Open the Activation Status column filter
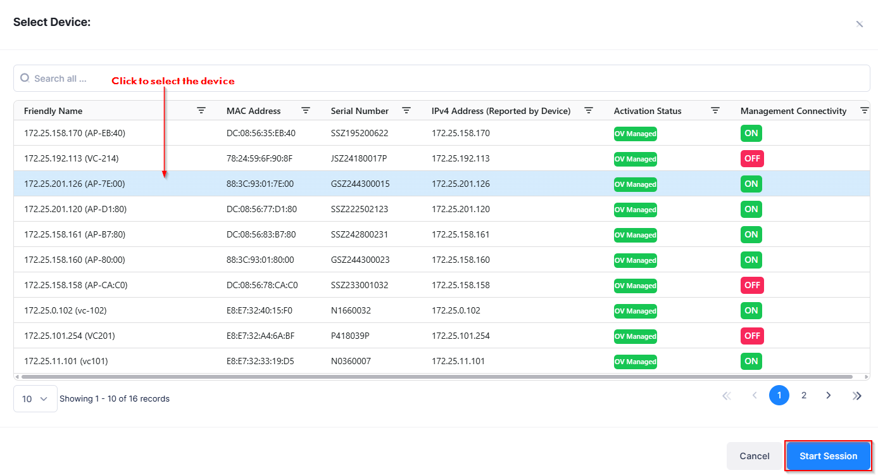The image size is (878, 475). click(x=715, y=110)
